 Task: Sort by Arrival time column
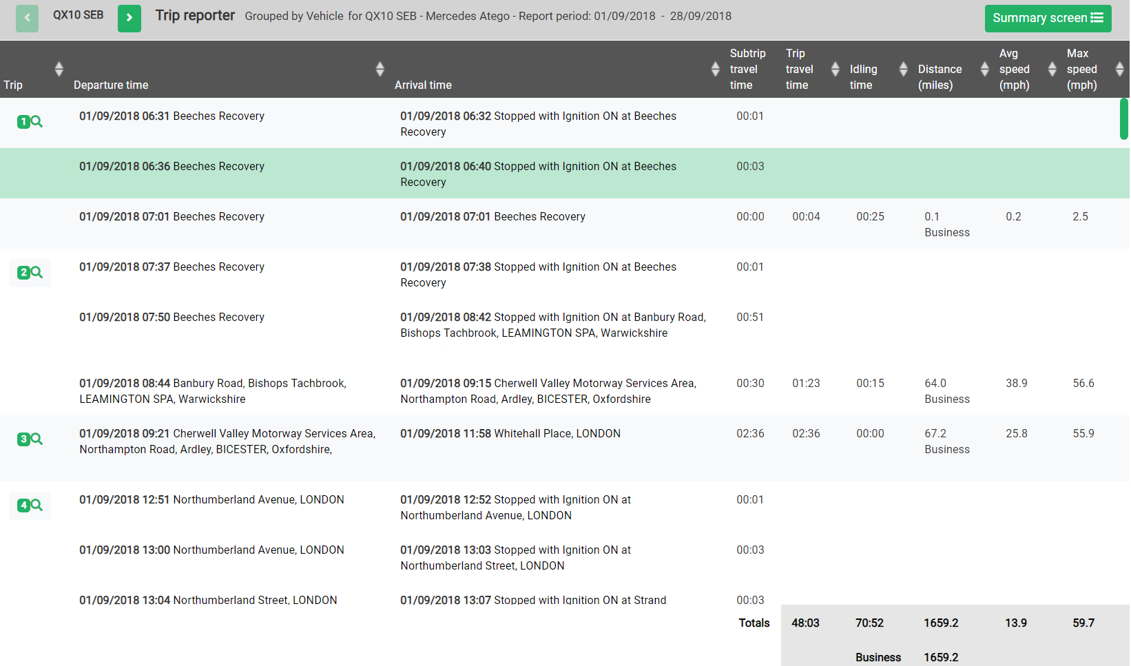click(x=715, y=69)
